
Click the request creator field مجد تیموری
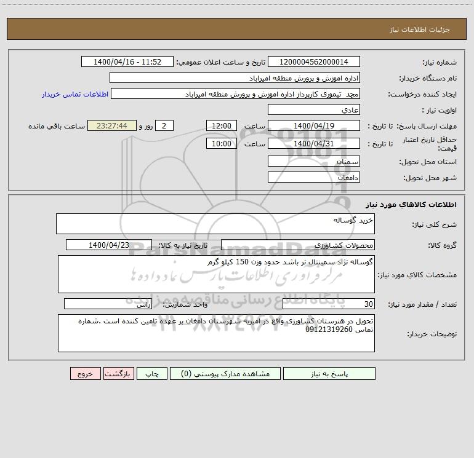click(235, 93)
